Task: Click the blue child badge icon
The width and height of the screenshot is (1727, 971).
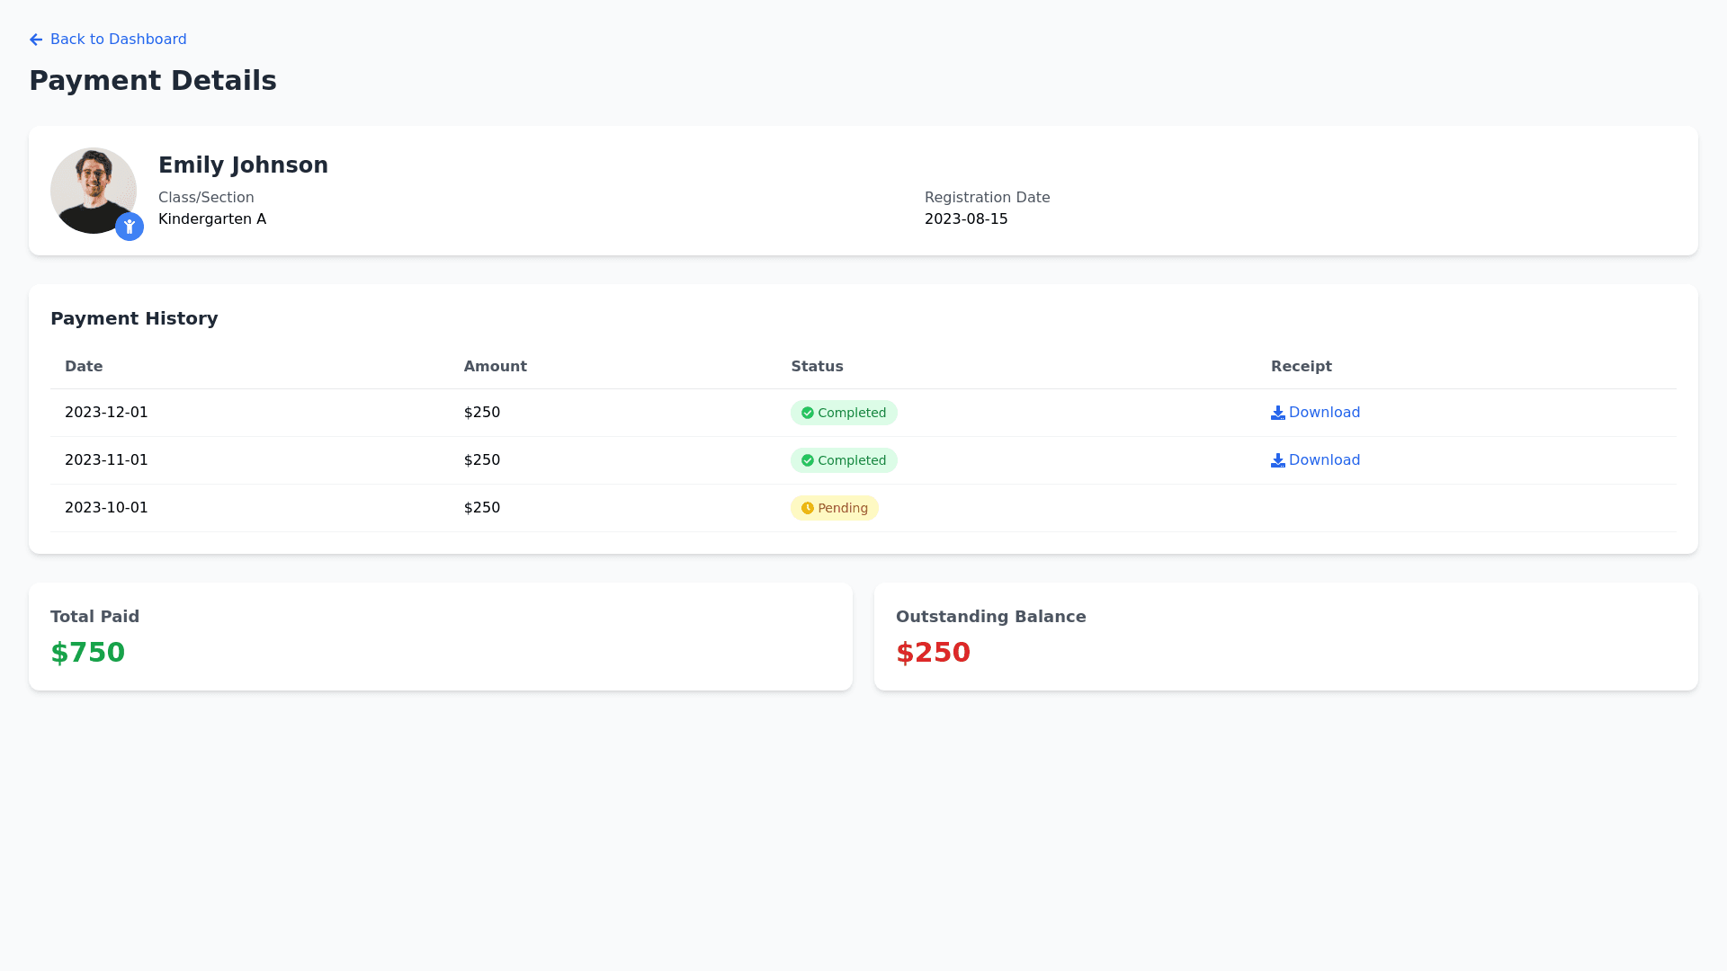Action: click(130, 227)
